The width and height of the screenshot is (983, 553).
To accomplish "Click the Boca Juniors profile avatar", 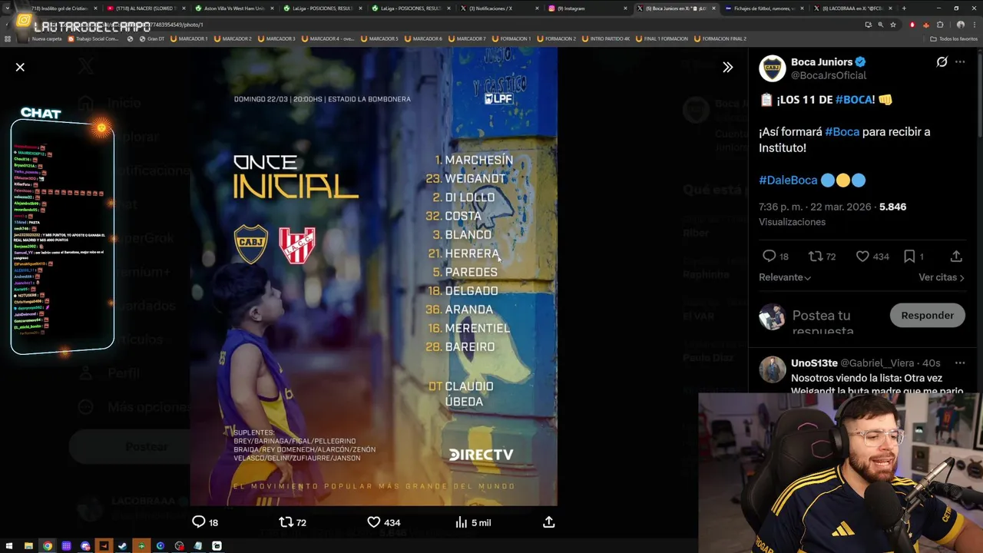I will (773, 68).
